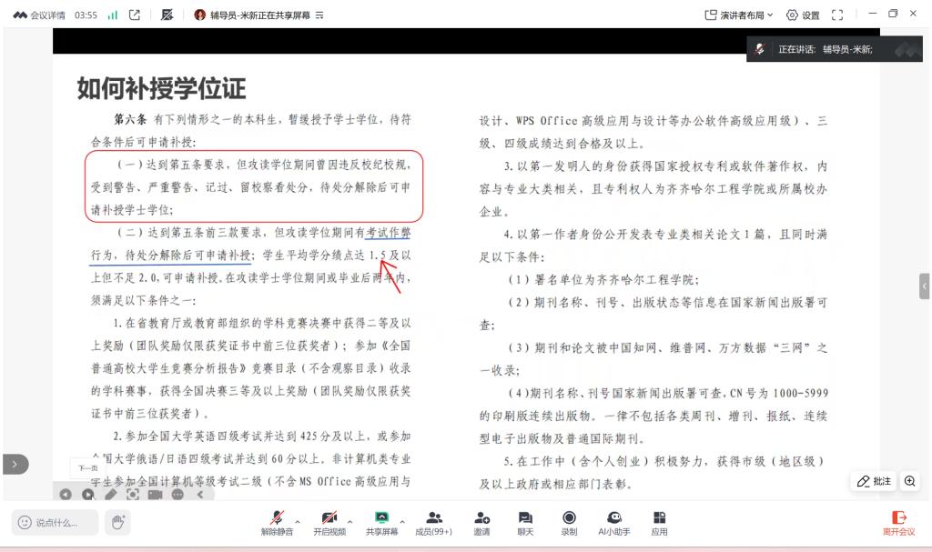Screen dimensions: 932x552
Task: Click the raise hand icon
Action: (x=117, y=522)
